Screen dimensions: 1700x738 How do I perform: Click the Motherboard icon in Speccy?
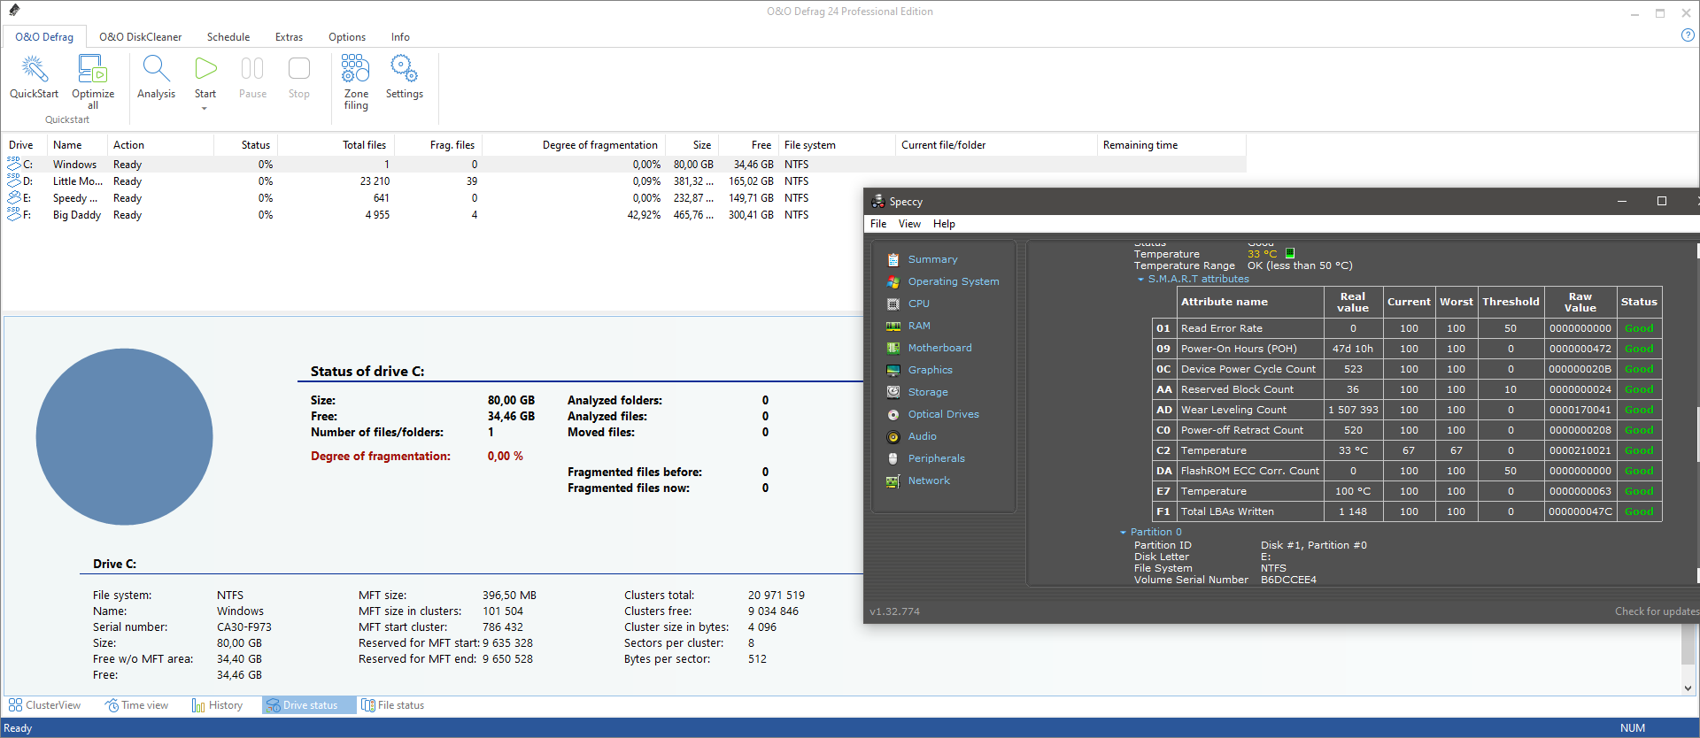coord(893,348)
